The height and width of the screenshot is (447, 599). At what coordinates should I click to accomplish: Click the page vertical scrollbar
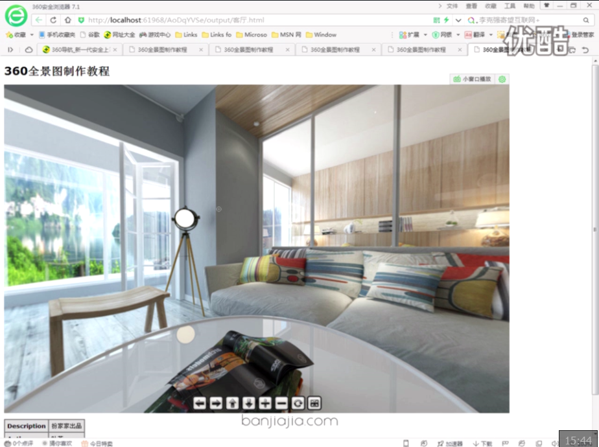[x=595, y=229]
